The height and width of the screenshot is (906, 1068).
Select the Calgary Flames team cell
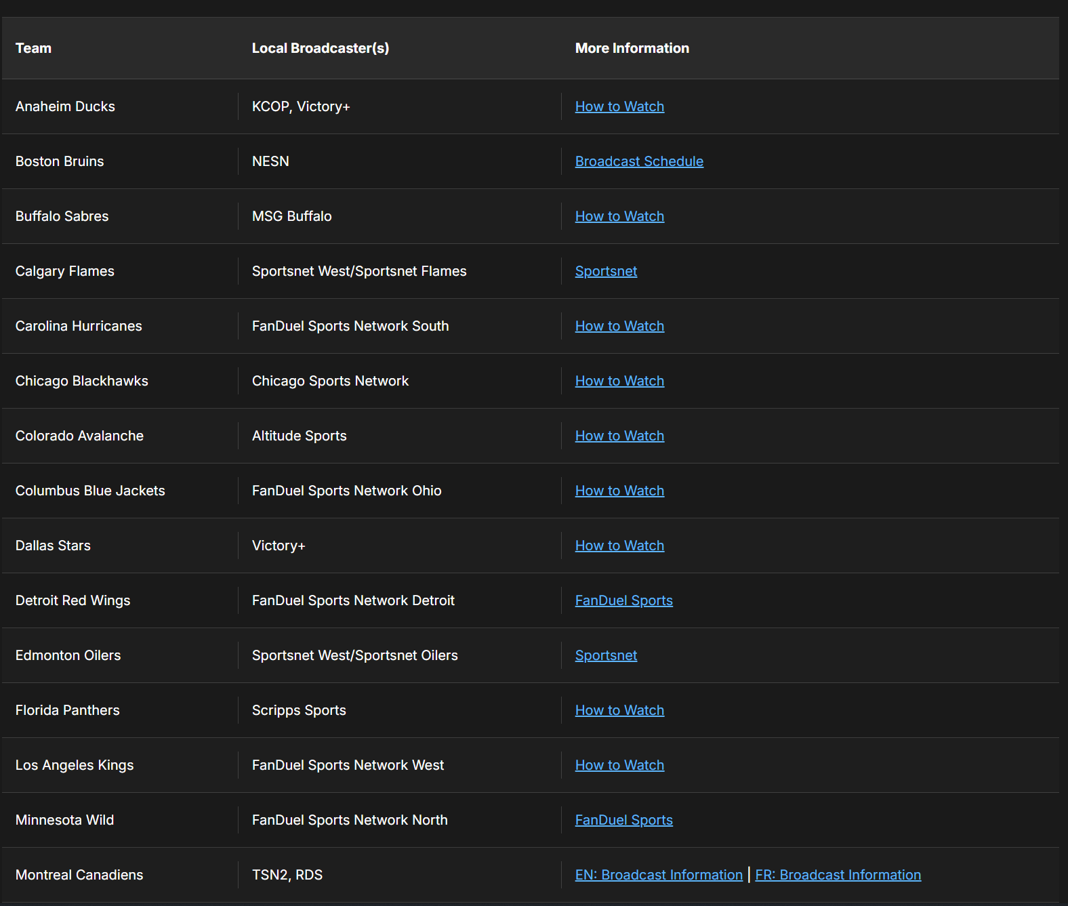120,271
